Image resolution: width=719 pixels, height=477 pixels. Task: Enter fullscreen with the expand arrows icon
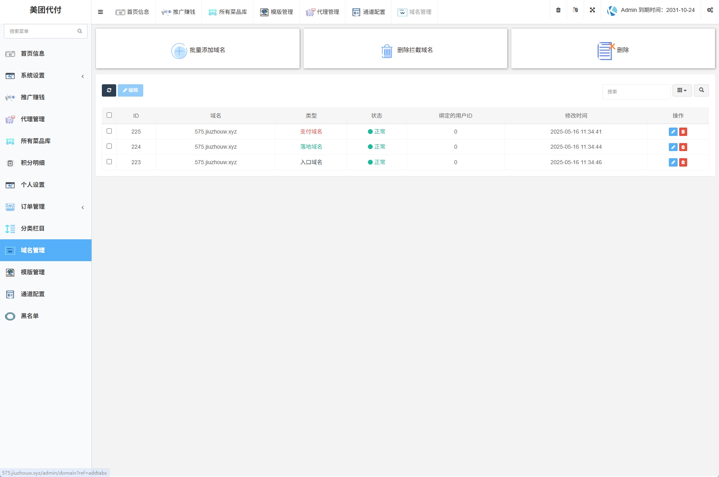pyautogui.click(x=592, y=10)
